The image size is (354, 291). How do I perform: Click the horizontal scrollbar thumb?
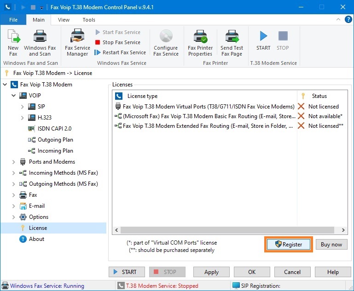[x=227, y=230]
